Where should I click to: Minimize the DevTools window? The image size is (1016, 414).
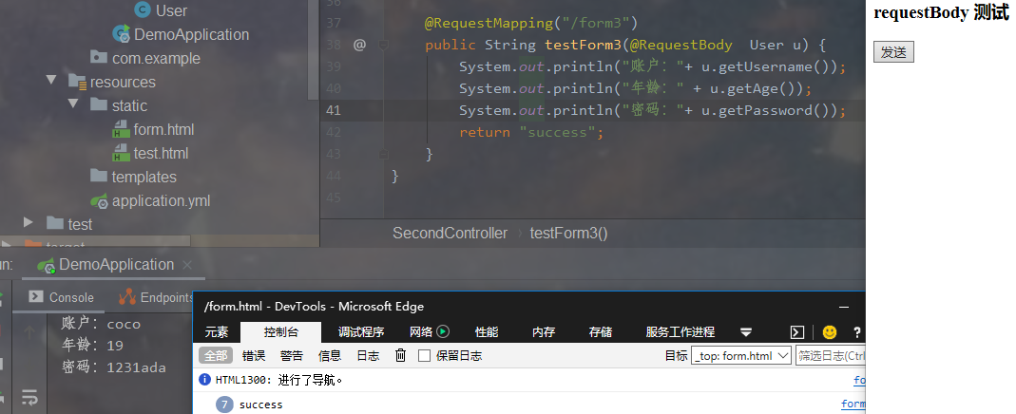[x=844, y=307]
